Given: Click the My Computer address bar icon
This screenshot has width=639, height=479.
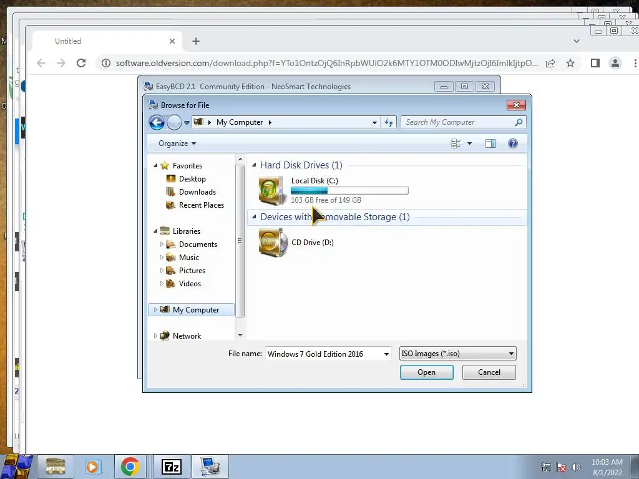Looking at the screenshot, I should point(198,122).
